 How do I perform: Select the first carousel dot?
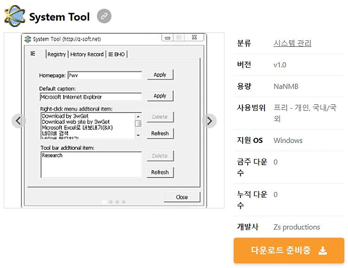pyautogui.click(x=104, y=202)
